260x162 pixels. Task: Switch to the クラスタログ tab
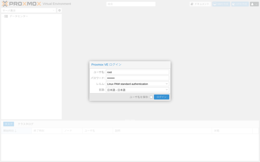[x=26, y=124]
